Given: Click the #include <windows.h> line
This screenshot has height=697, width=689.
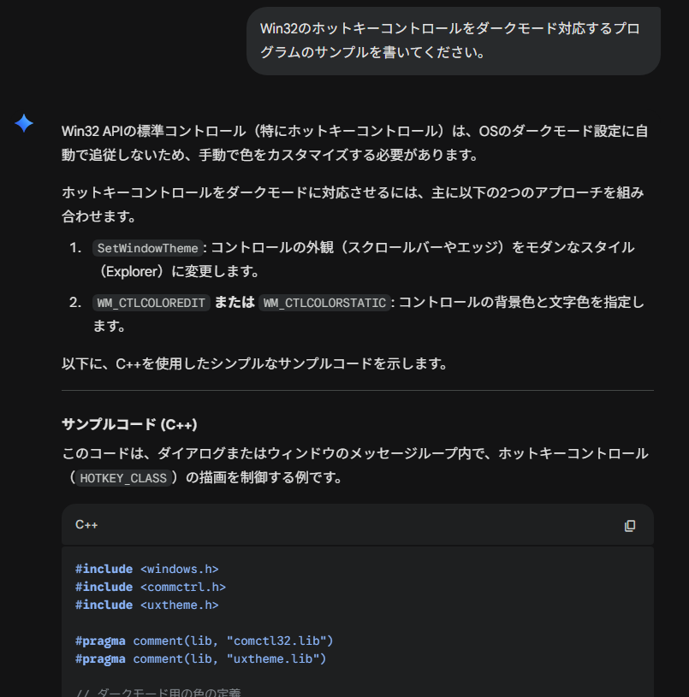Looking at the screenshot, I should (x=146, y=569).
